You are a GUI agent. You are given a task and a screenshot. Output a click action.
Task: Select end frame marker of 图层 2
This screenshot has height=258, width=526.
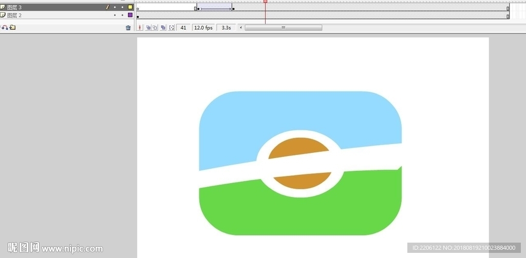click(508, 16)
